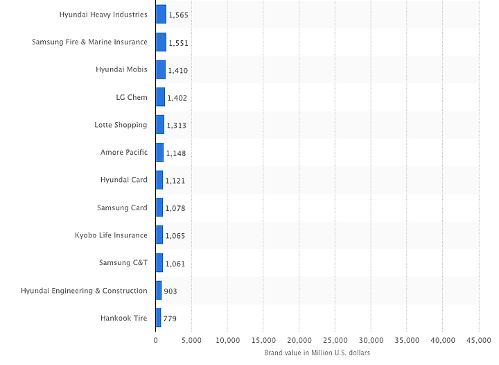
Task: Click the 30,000 axis tick label
Action: 371,341
